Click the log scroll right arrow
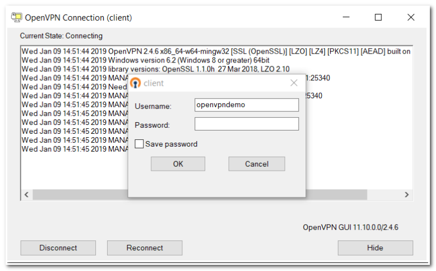Viewport: 436px width, 271px height. pyautogui.click(x=406, y=195)
